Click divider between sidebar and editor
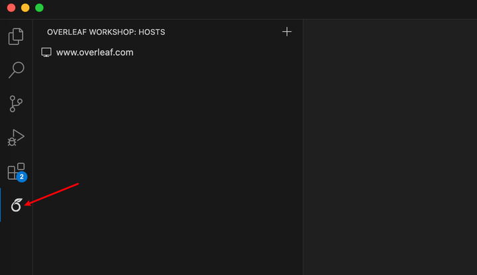The image size is (477, 275). click(x=303, y=145)
